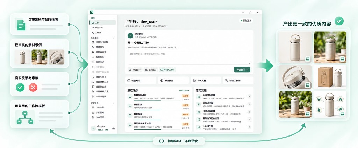The image size is (358, 148).
Task: Open arrow for 印花批产品 in 常用流程
Action: (249, 128)
